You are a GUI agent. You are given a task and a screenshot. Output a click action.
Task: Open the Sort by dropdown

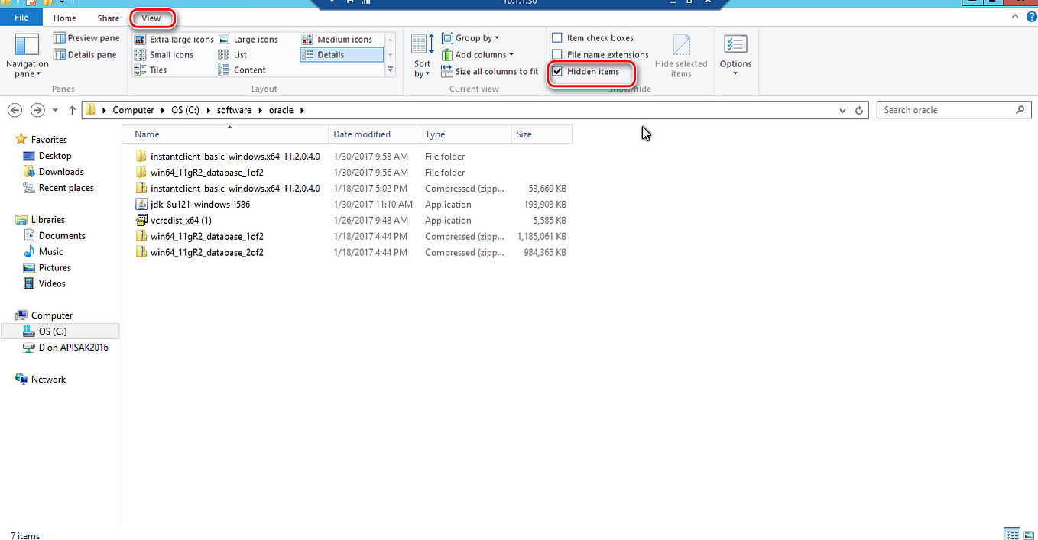tap(423, 56)
